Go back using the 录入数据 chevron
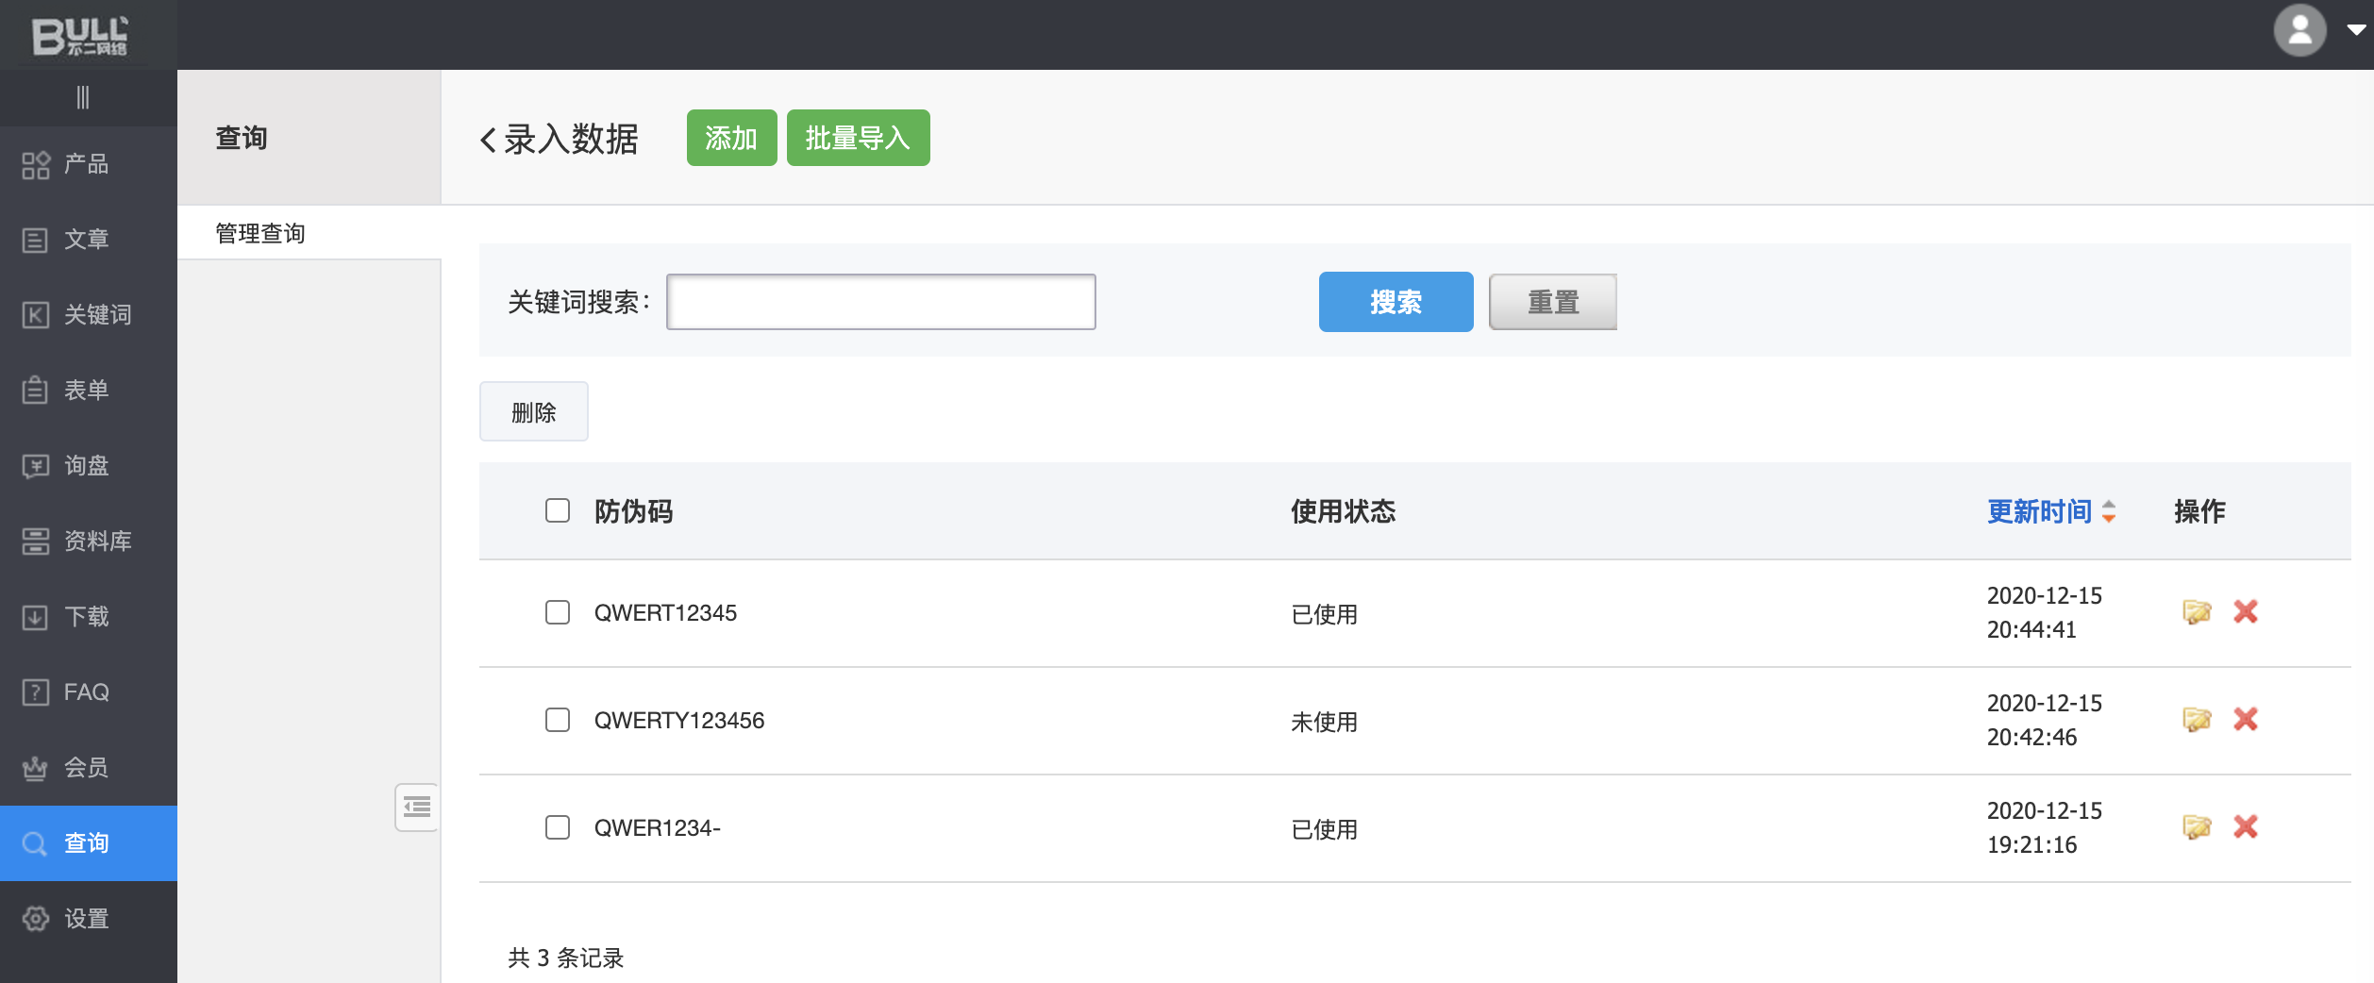2374x983 pixels. 488,140
